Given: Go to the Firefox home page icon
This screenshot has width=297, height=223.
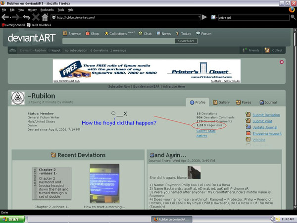Looking at the screenshot, I should click(45, 17).
